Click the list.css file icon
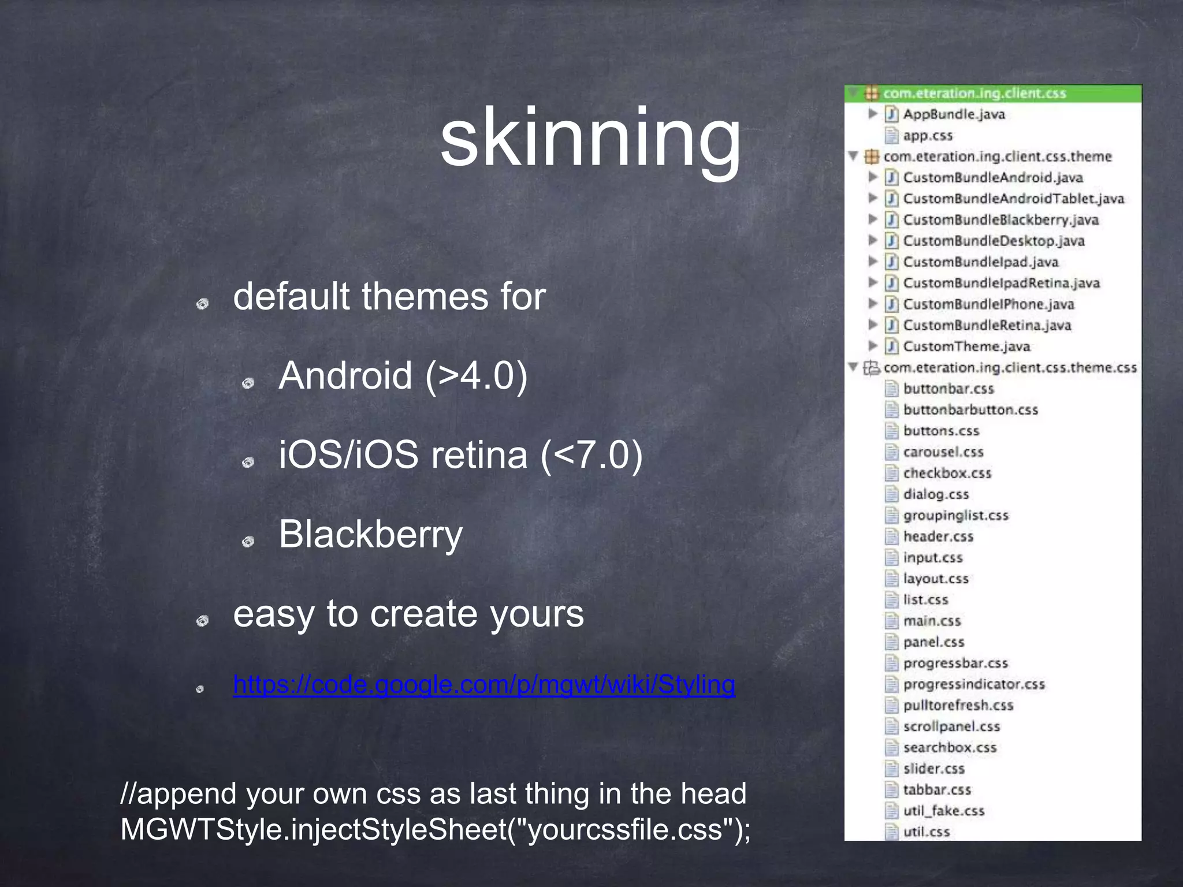 pos(892,599)
